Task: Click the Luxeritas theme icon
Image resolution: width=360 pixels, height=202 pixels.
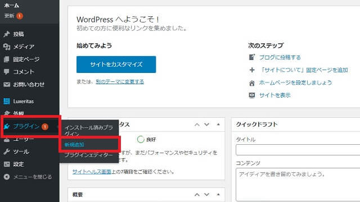Action: coord(7,101)
